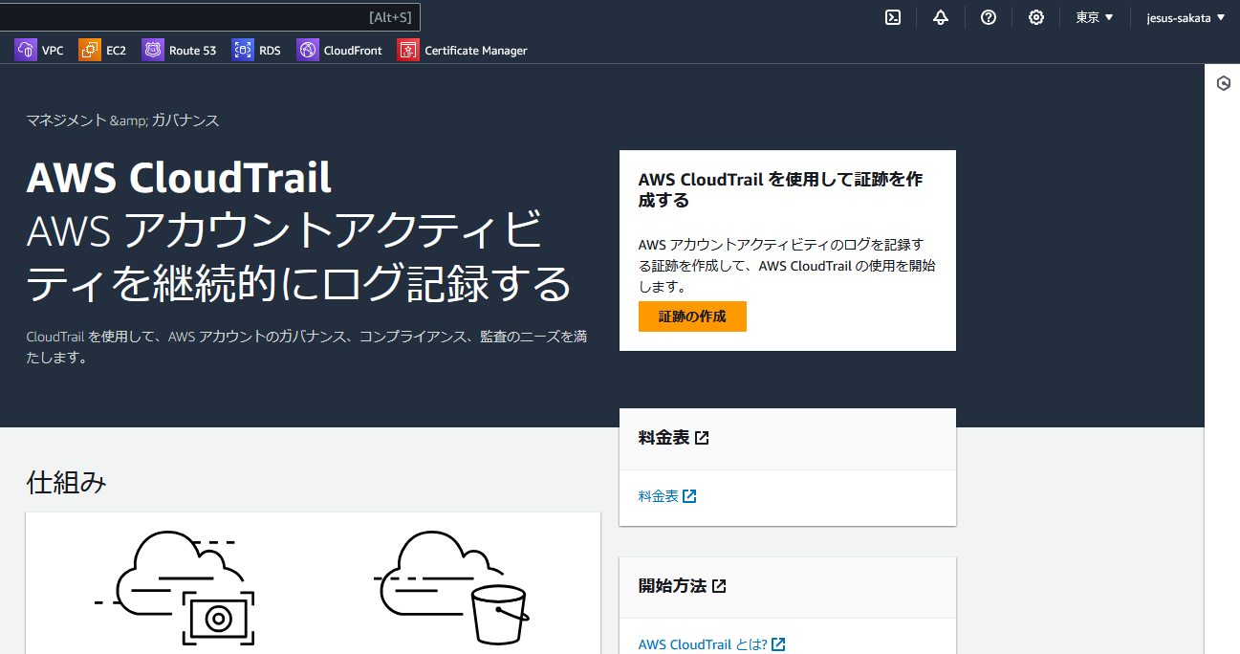
Task: Open RDS favorite shortcut label
Action: coord(270,51)
